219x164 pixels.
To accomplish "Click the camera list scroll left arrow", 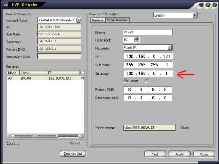I will (10, 136).
